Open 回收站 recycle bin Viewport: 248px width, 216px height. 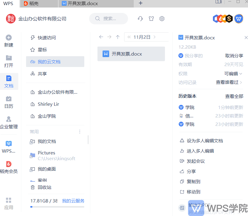click(41, 187)
